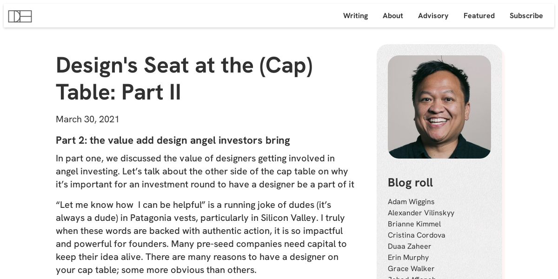Open Duaa Zaheer's blog link
This screenshot has height=279, width=558.
click(x=409, y=246)
